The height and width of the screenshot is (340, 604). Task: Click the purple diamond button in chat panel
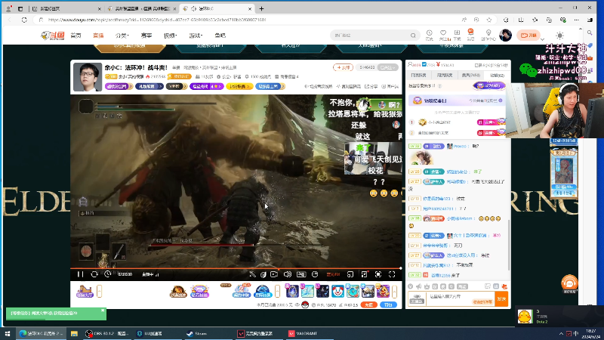[488, 85]
